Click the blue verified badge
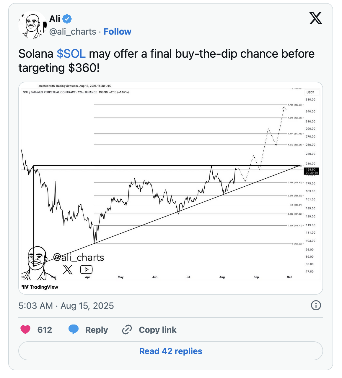The height and width of the screenshot is (378, 342). click(x=67, y=19)
